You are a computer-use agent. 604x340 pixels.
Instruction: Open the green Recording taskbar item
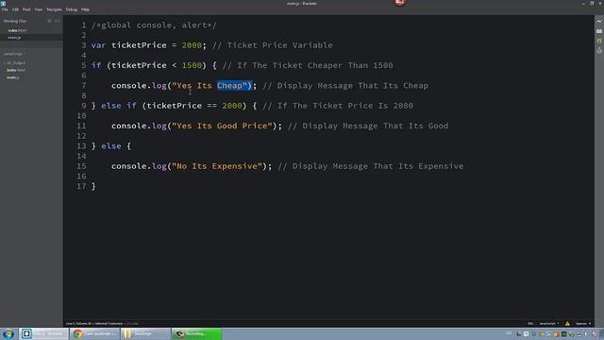[x=196, y=333]
